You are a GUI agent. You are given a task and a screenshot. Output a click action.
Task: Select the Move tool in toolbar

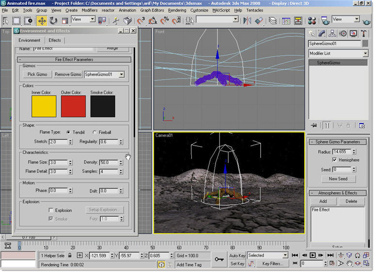tap(42, 20)
